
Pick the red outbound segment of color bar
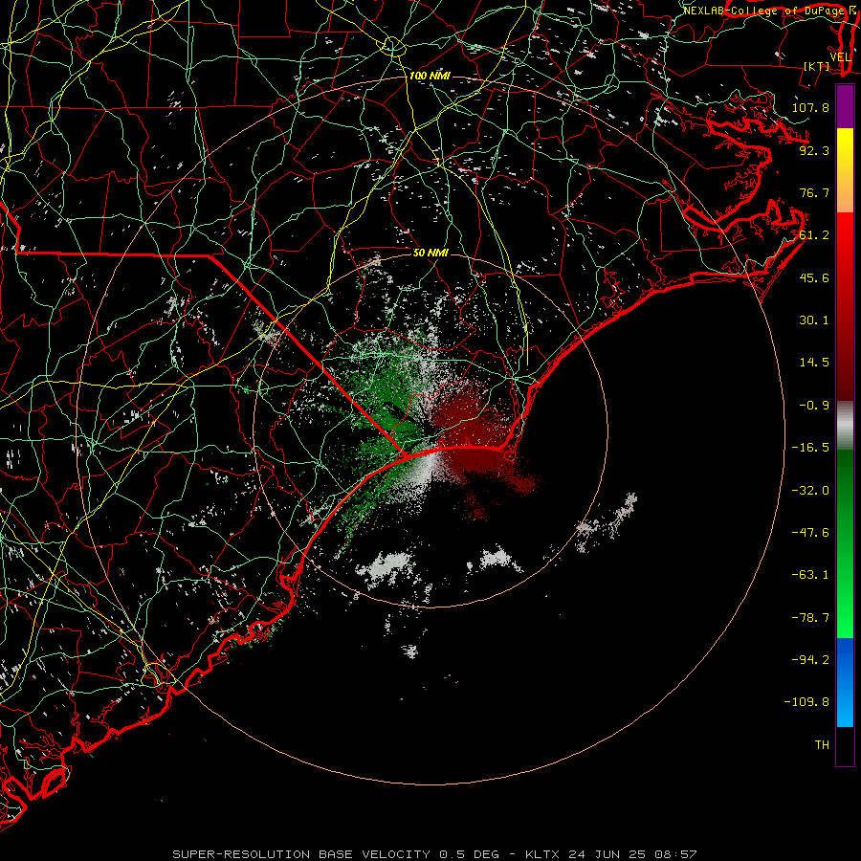845,306
